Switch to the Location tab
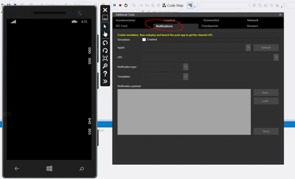The width and height of the screenshot is (295, 179). [x=169, y=20]
